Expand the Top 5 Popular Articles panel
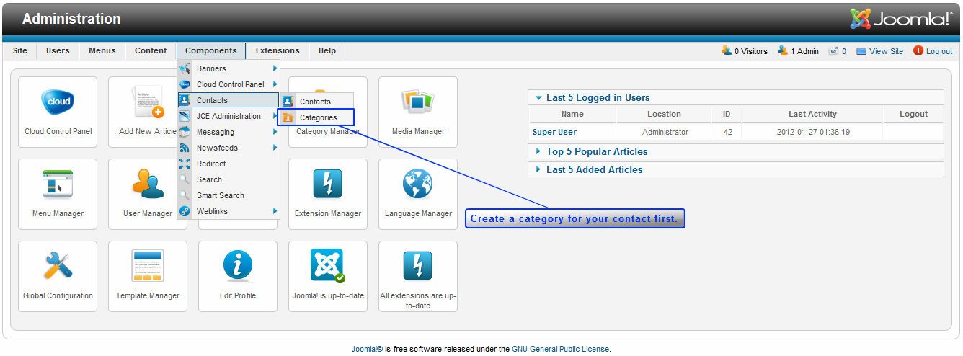This screenshot has width=963, height=356. click(538, 151)
